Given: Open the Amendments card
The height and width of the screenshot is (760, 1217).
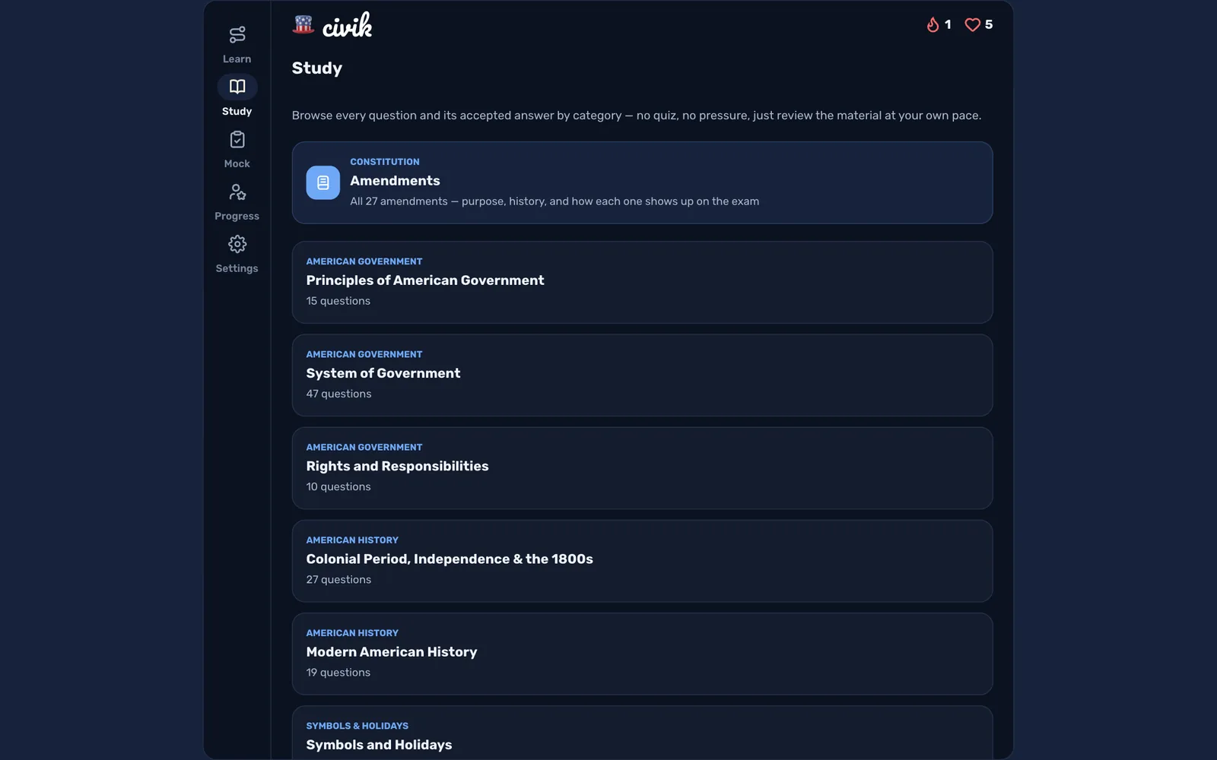Looking at the screenshot, I should [x=642, y=182].
